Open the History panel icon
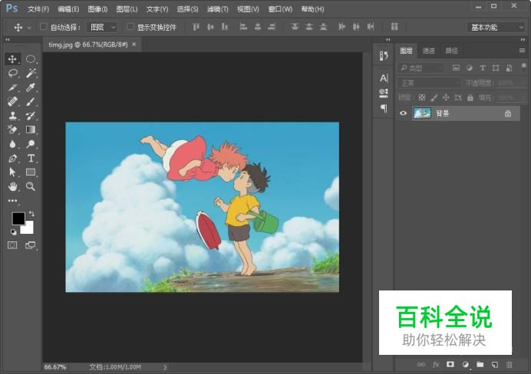The height and width of the screenshot is (374, 531). pyautogui.click(x=384, y=56)
